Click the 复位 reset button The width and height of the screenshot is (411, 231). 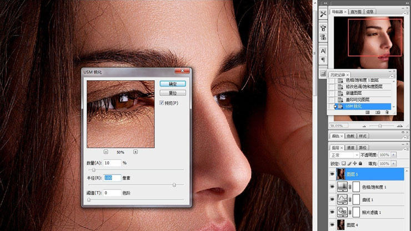pyautogui.click(x=173, y=93)
